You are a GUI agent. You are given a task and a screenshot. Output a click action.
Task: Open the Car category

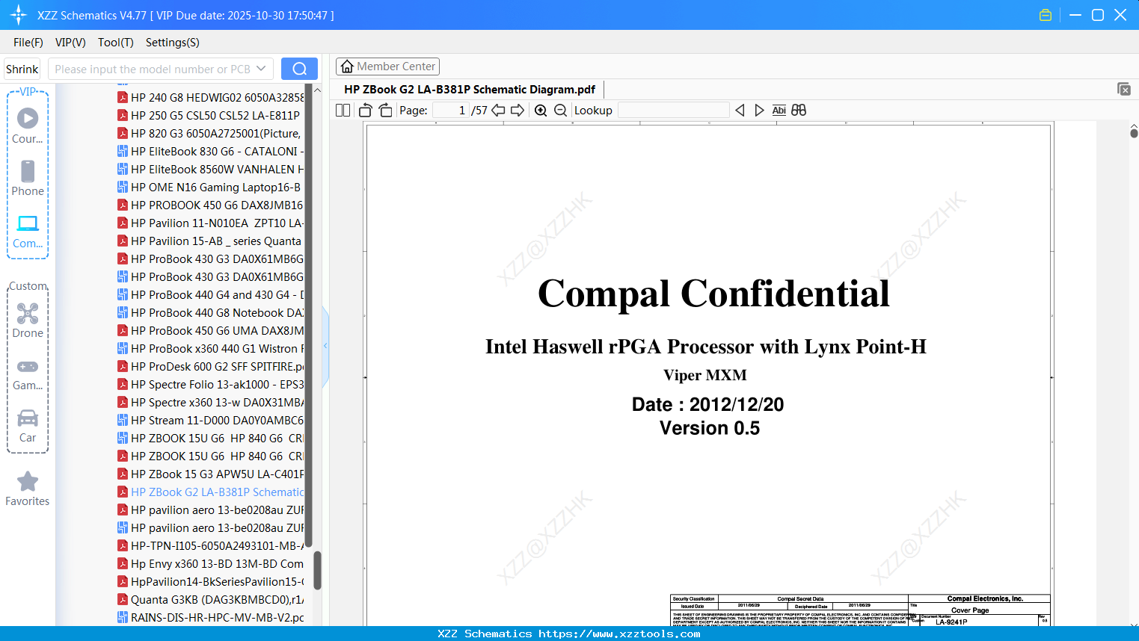28,425
